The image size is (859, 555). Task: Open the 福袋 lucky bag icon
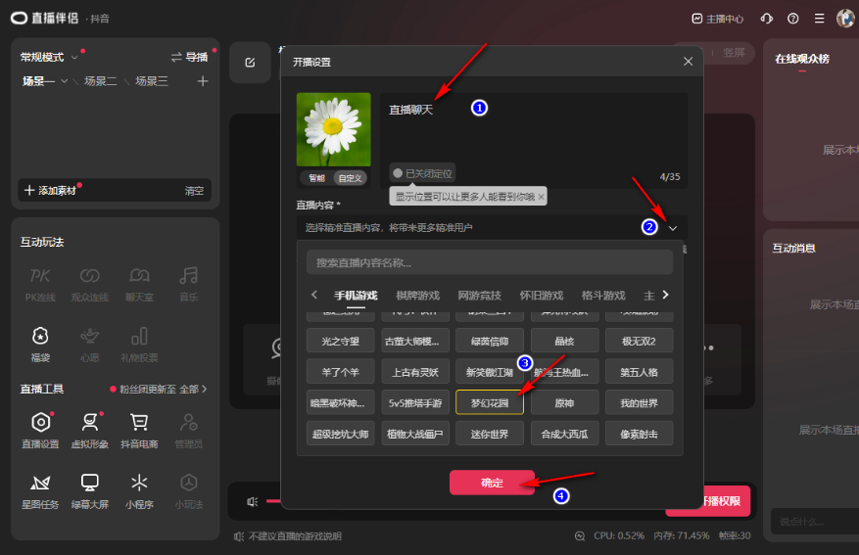tap(40, 345)
